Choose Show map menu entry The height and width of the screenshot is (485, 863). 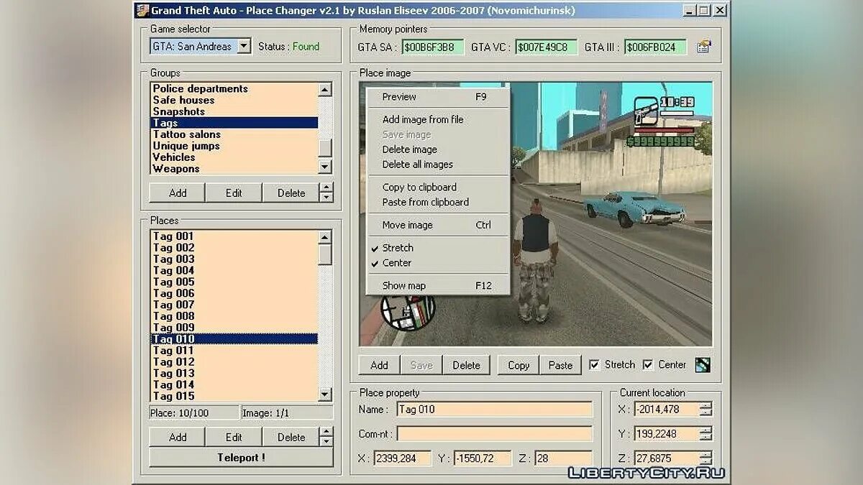coord(437,286)
